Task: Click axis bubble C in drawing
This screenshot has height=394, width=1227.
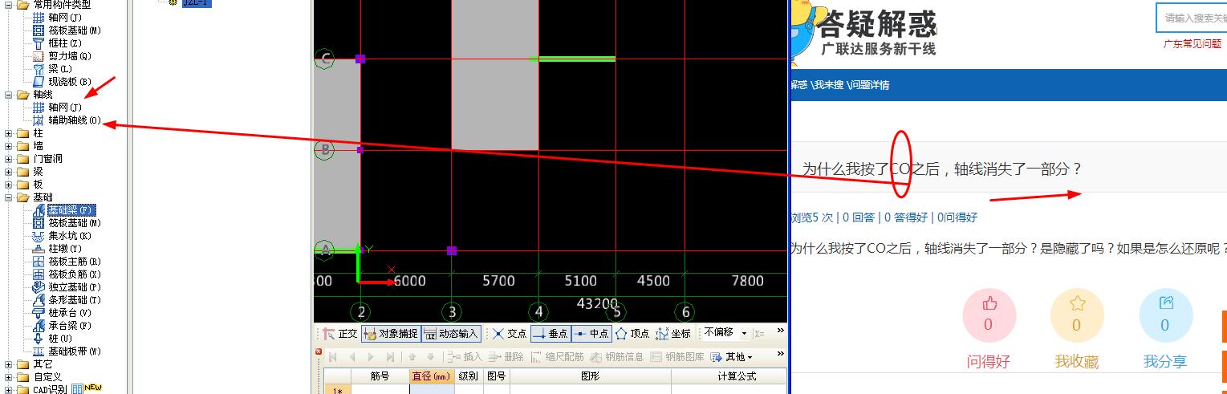Action: point(324,59)
